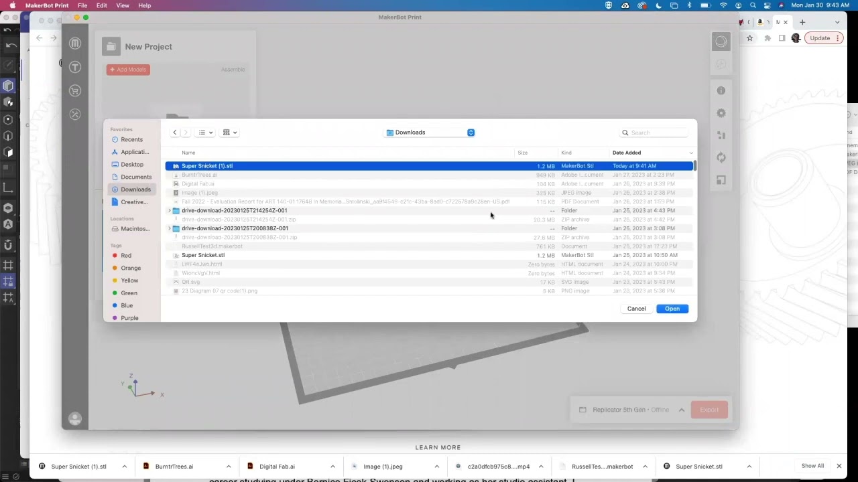Click the New Project folder icon
Viewport: 858px width, 482px height.
pos(111,46)
